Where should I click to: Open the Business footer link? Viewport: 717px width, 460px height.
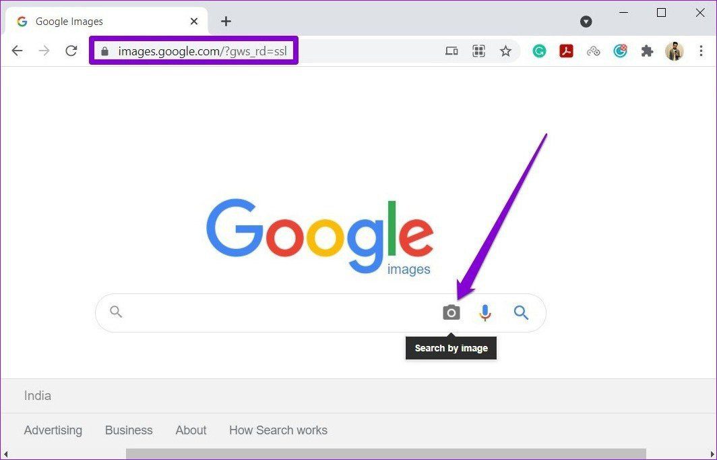pos(129,430)
